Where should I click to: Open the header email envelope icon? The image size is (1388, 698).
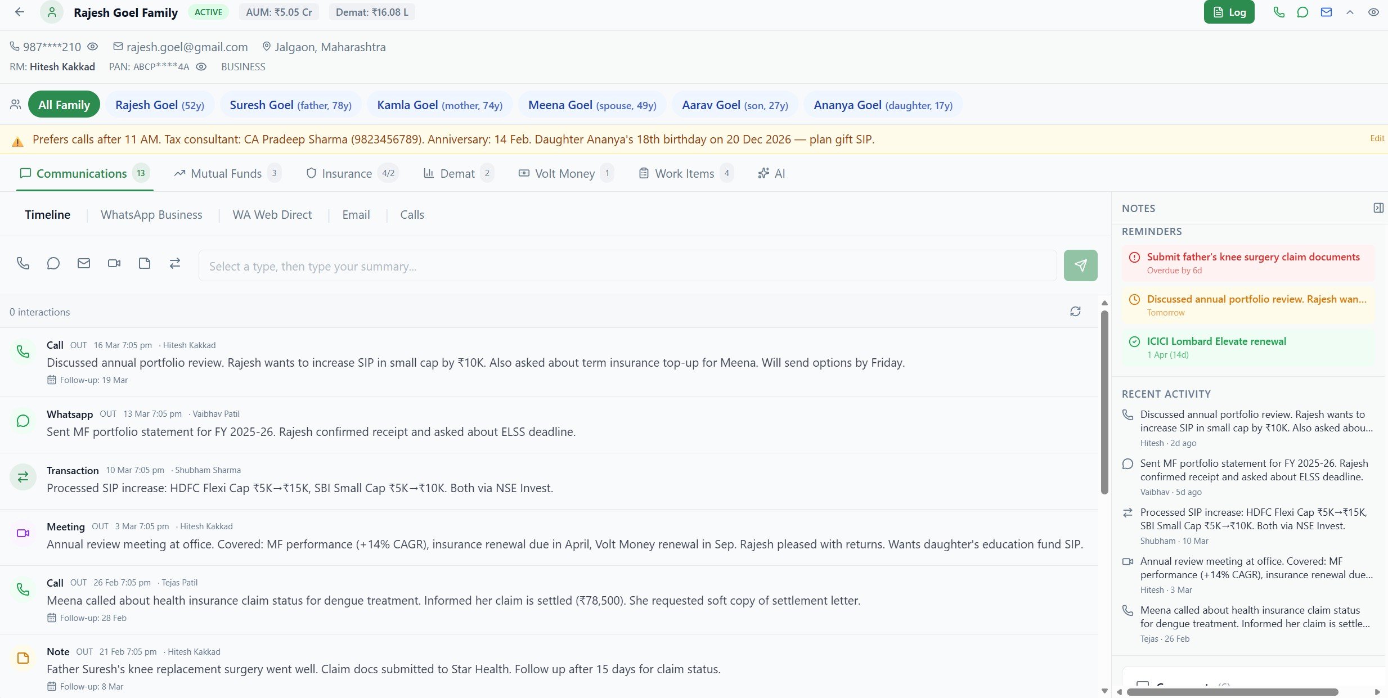click(1326, 12)
